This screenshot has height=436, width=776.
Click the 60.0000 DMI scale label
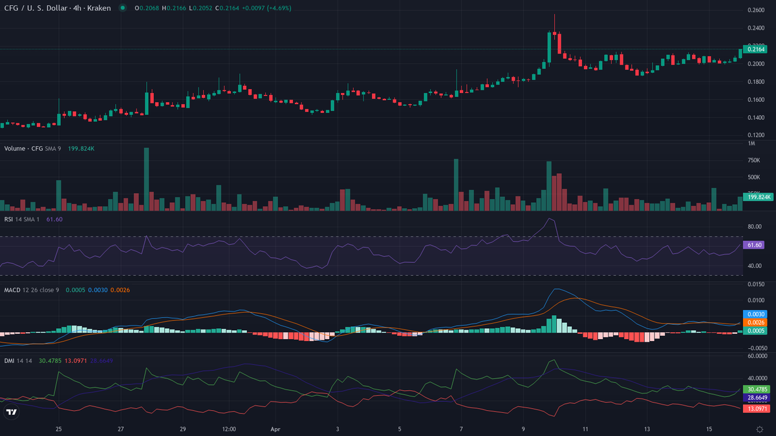click(757, 355)
